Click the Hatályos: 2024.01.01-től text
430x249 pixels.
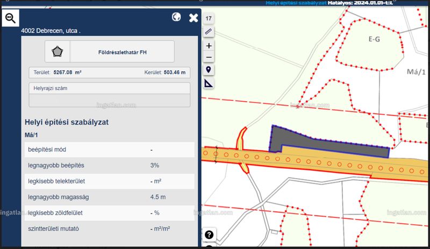(x=360, y=3)
